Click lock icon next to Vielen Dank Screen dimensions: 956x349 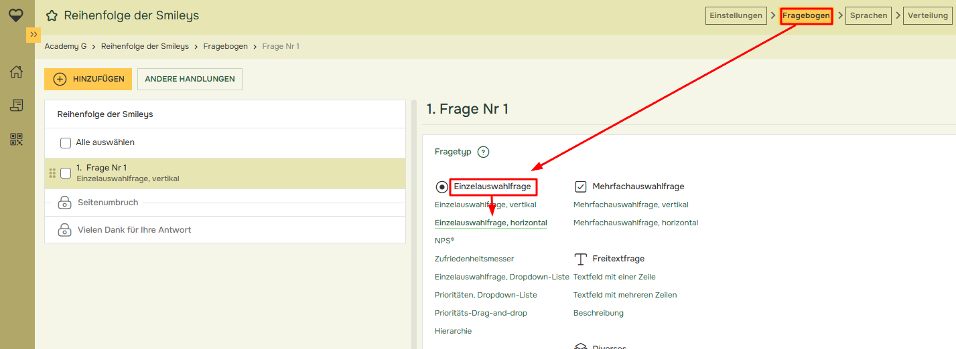point(65,230)
